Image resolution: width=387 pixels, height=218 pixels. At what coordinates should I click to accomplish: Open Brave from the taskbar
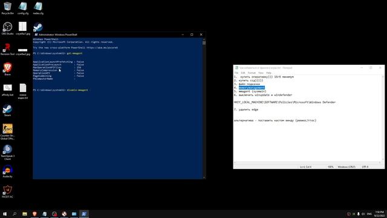(x=34, y=214)
